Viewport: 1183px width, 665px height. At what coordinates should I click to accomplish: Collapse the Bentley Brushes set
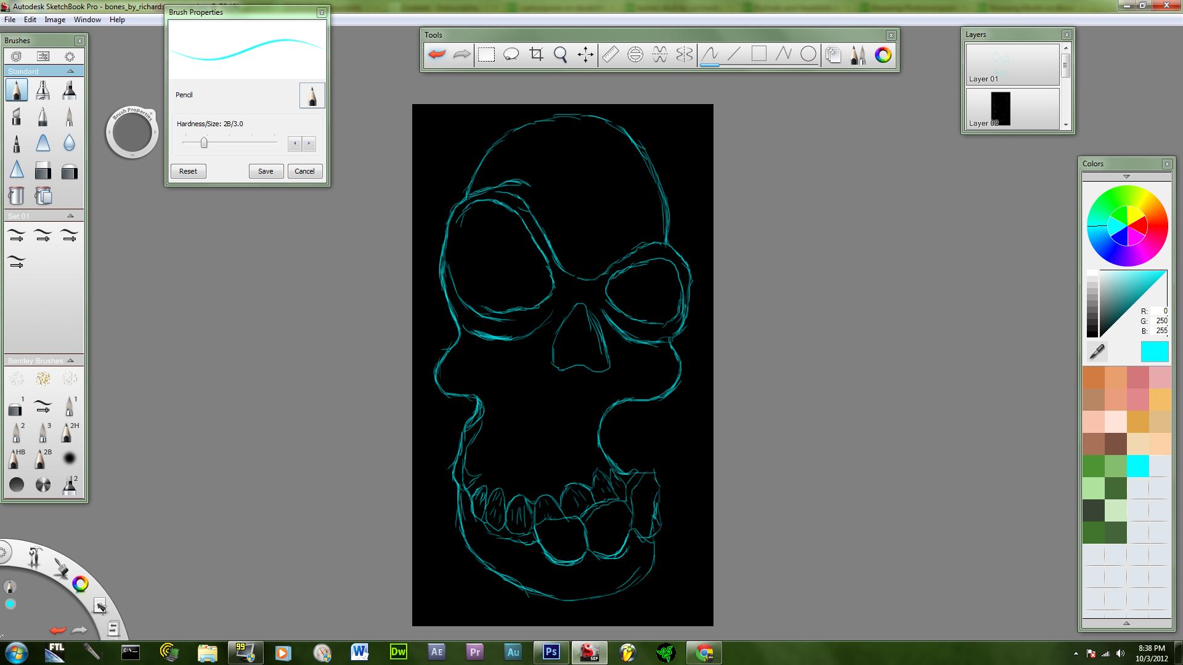tap(70, 361)
